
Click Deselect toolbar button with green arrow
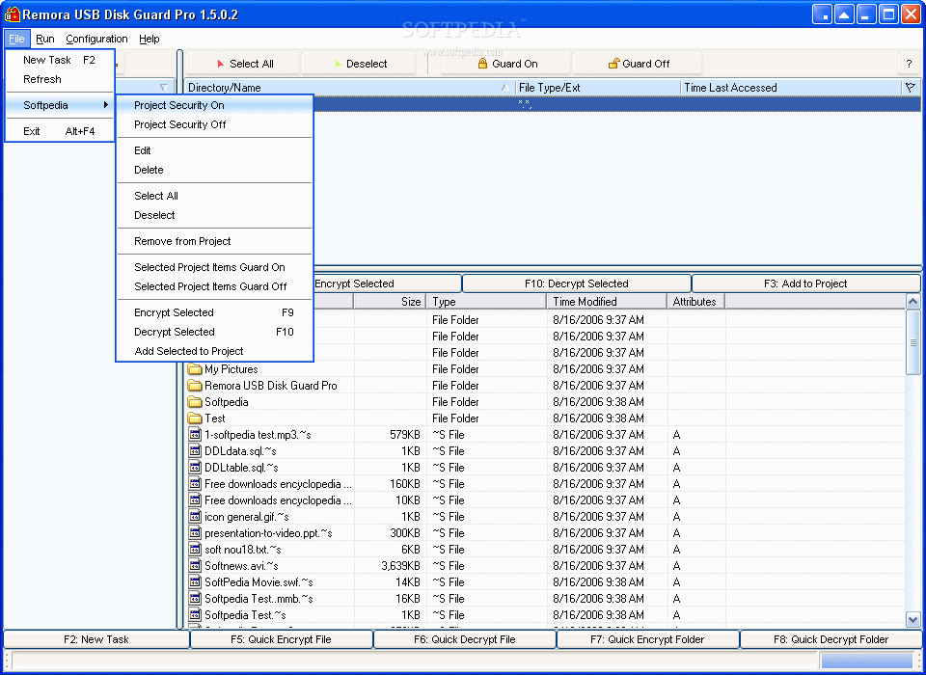tap(360, 64)
